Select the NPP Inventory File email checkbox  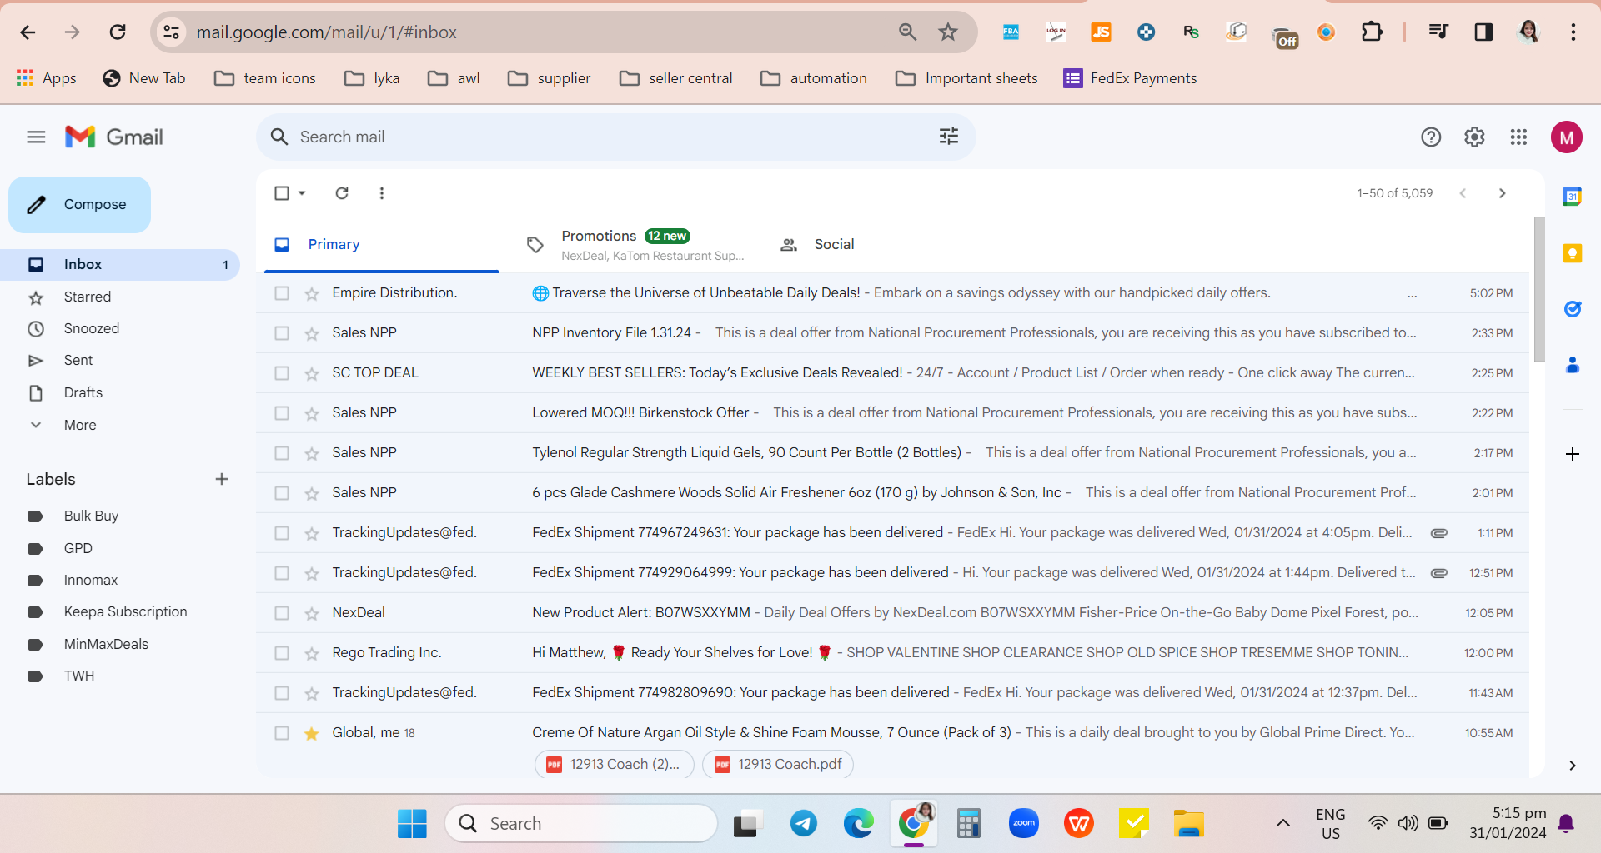[282, 333]
